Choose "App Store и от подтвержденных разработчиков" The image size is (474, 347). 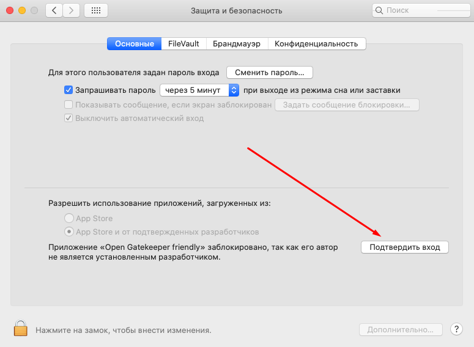click(x=70, y=232)
